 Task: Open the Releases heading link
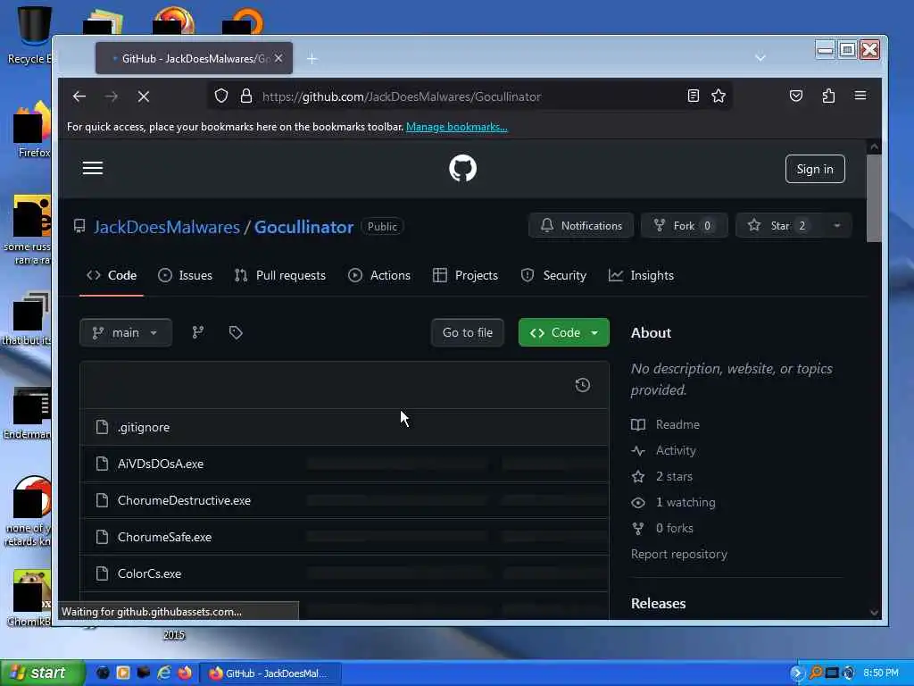point(658,603)
